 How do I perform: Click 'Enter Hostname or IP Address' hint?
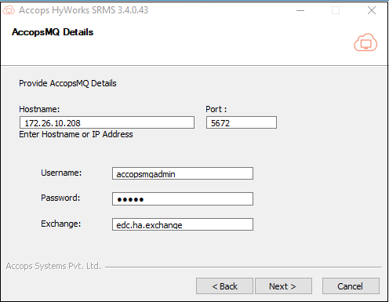click(76, 134)
